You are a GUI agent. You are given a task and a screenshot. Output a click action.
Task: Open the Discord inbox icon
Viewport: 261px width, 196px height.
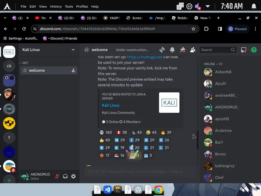pyautogui.click(x=243, y=50)
